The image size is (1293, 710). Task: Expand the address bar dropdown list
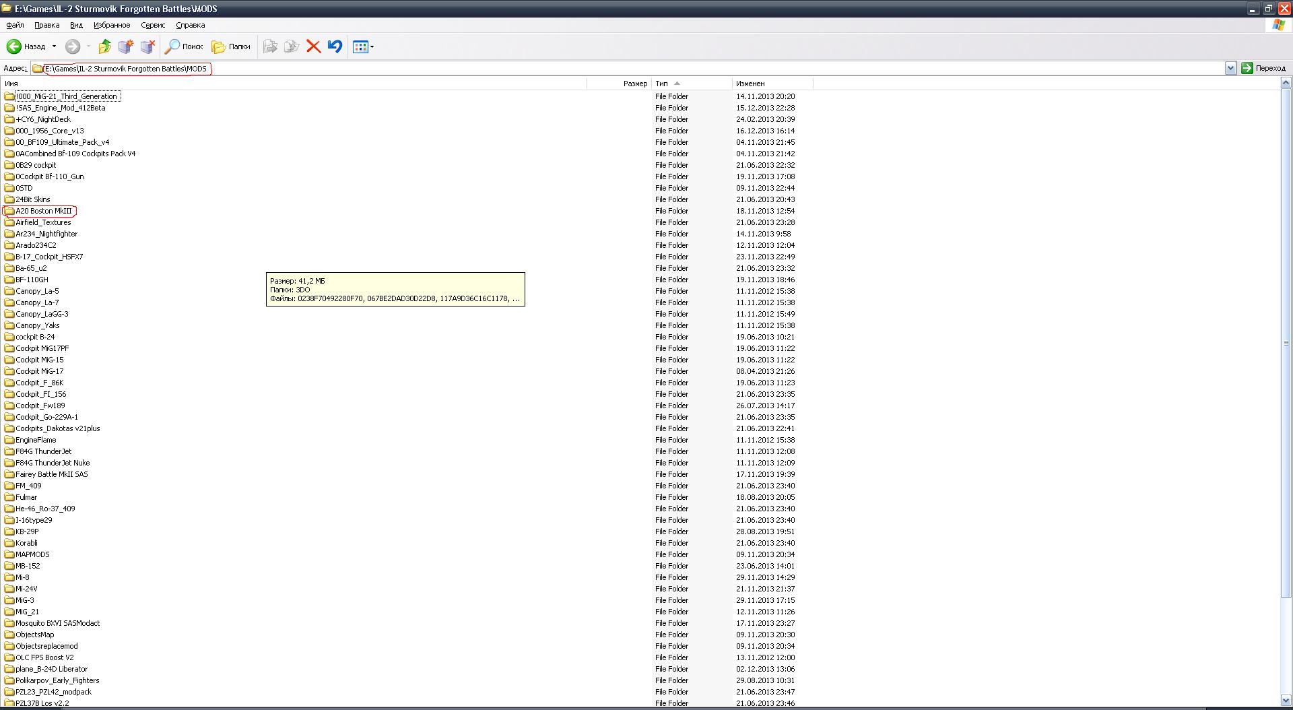pyautogui.click(x=1230, y=68)
